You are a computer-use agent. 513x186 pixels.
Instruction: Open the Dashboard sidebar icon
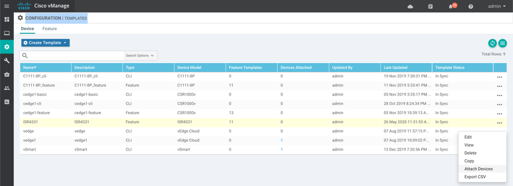(x=7, y=20)
